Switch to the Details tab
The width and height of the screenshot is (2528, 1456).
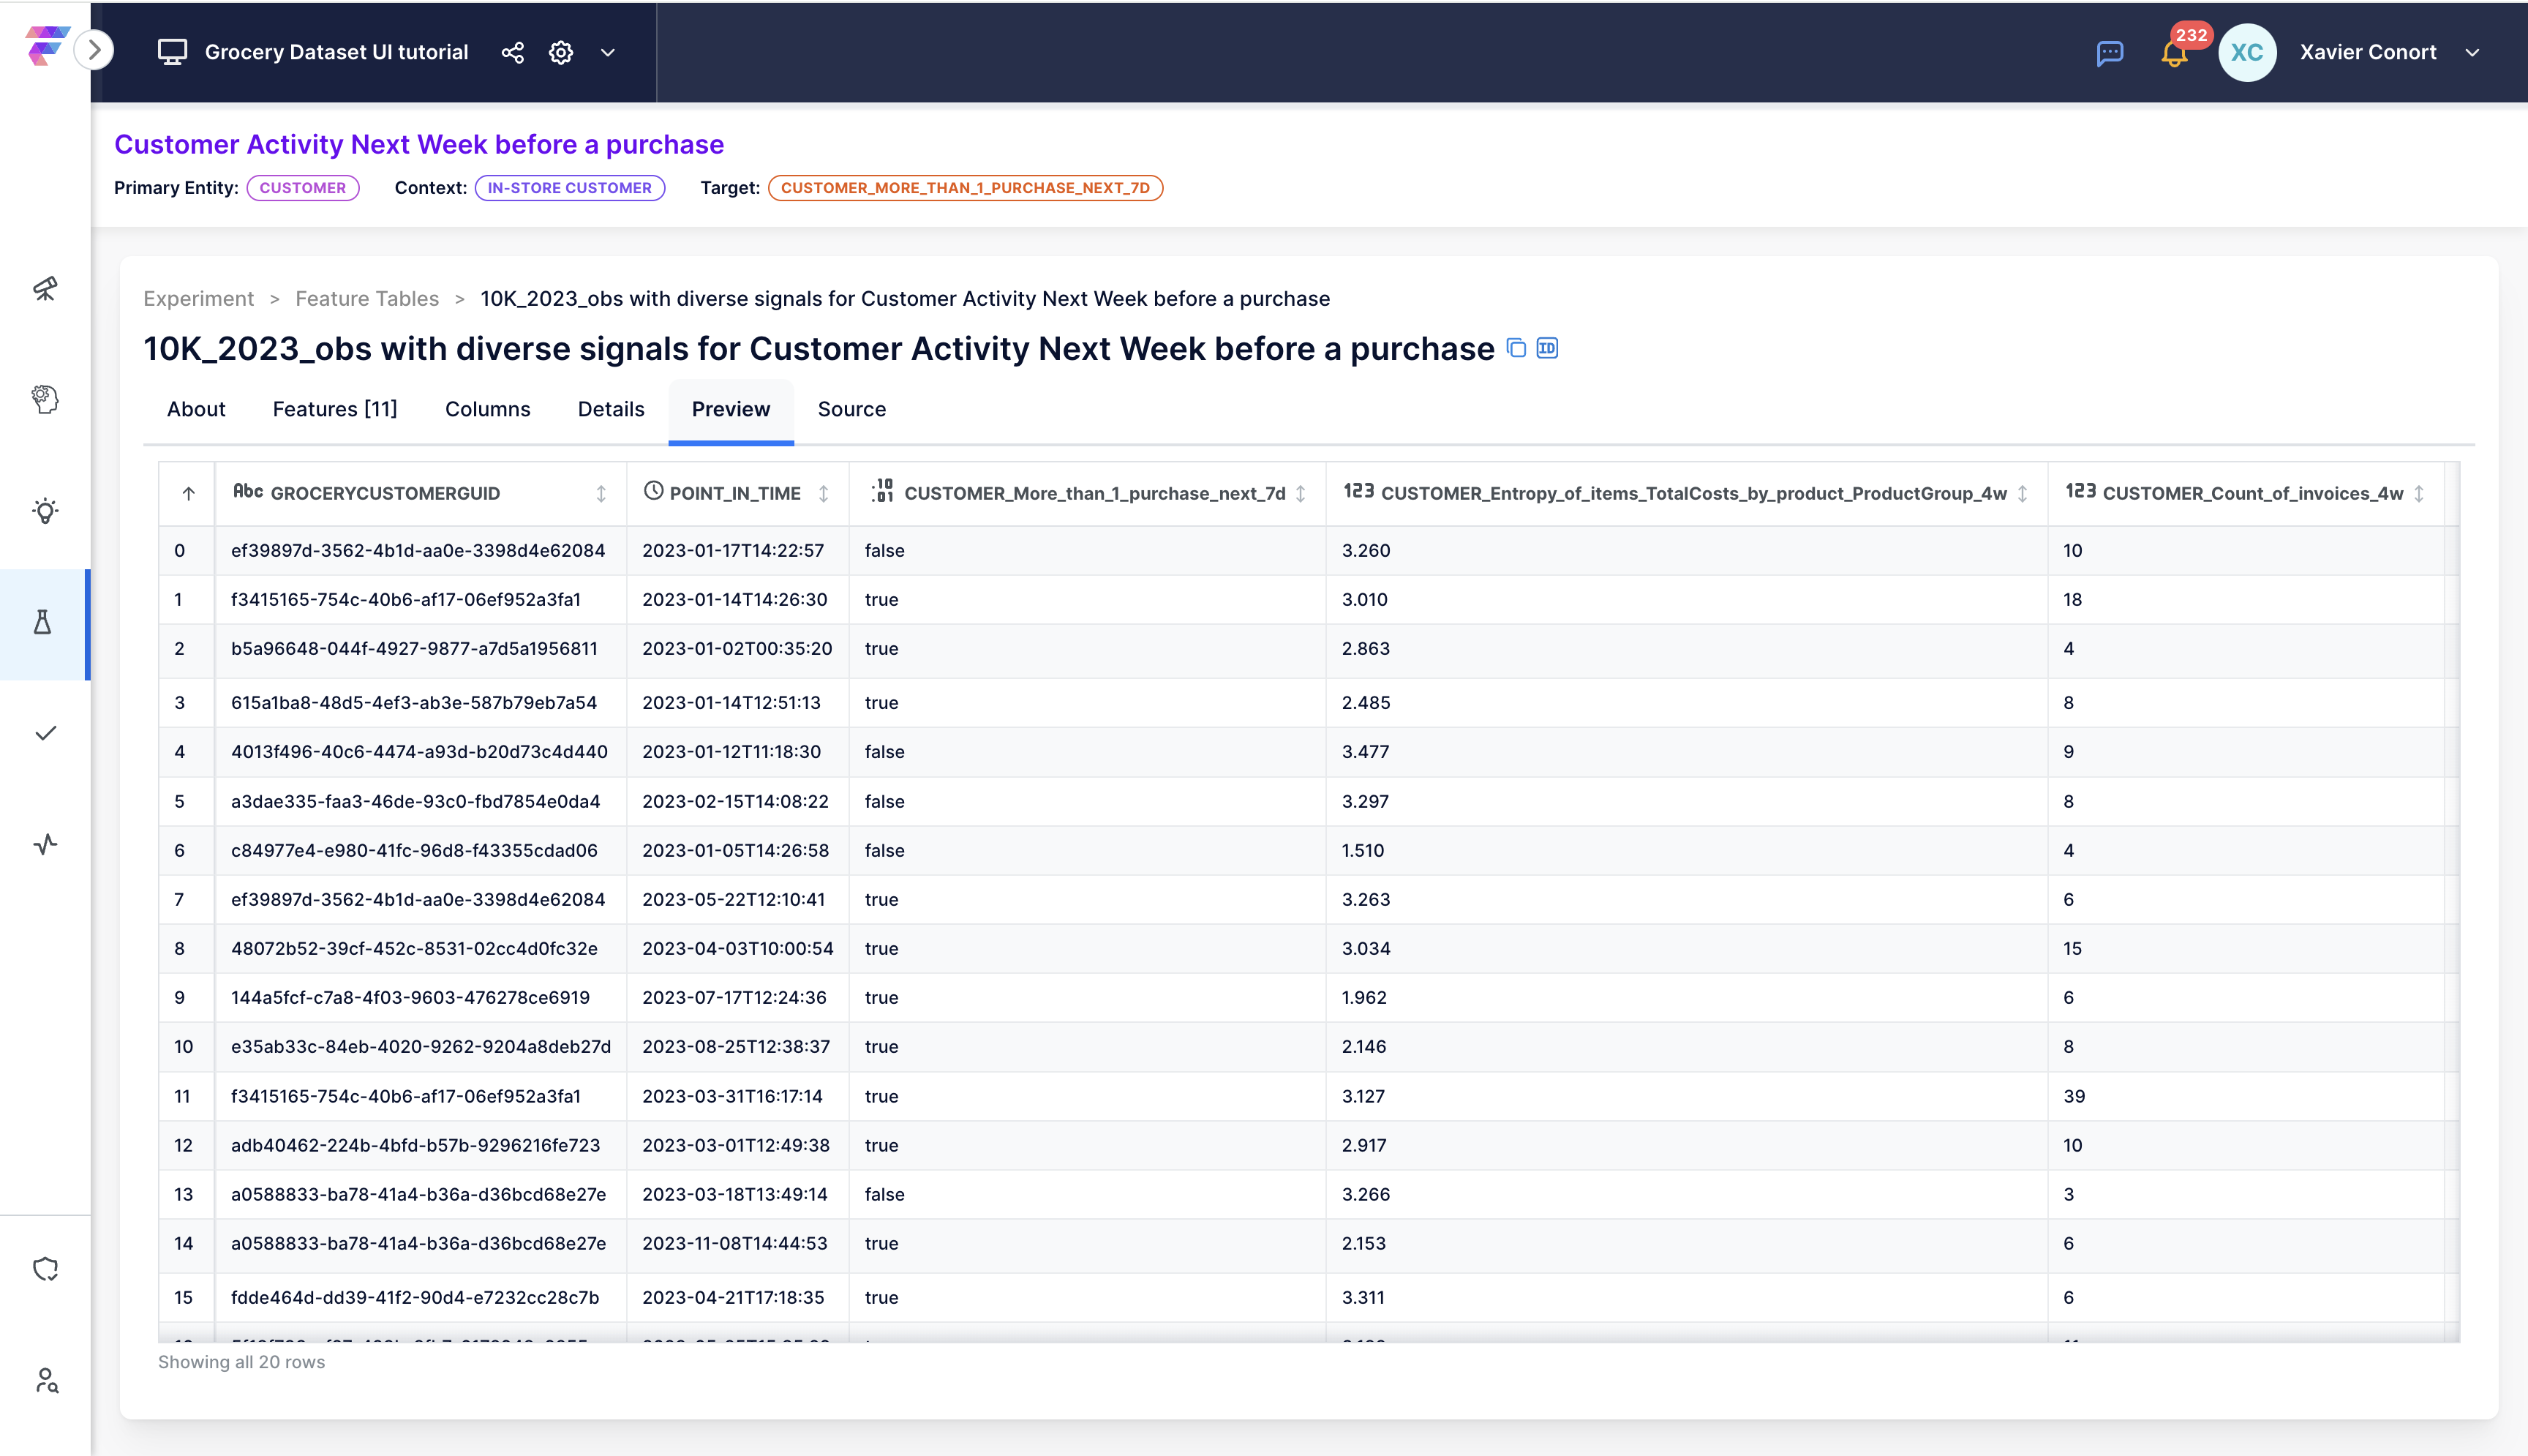coord(611,409)
